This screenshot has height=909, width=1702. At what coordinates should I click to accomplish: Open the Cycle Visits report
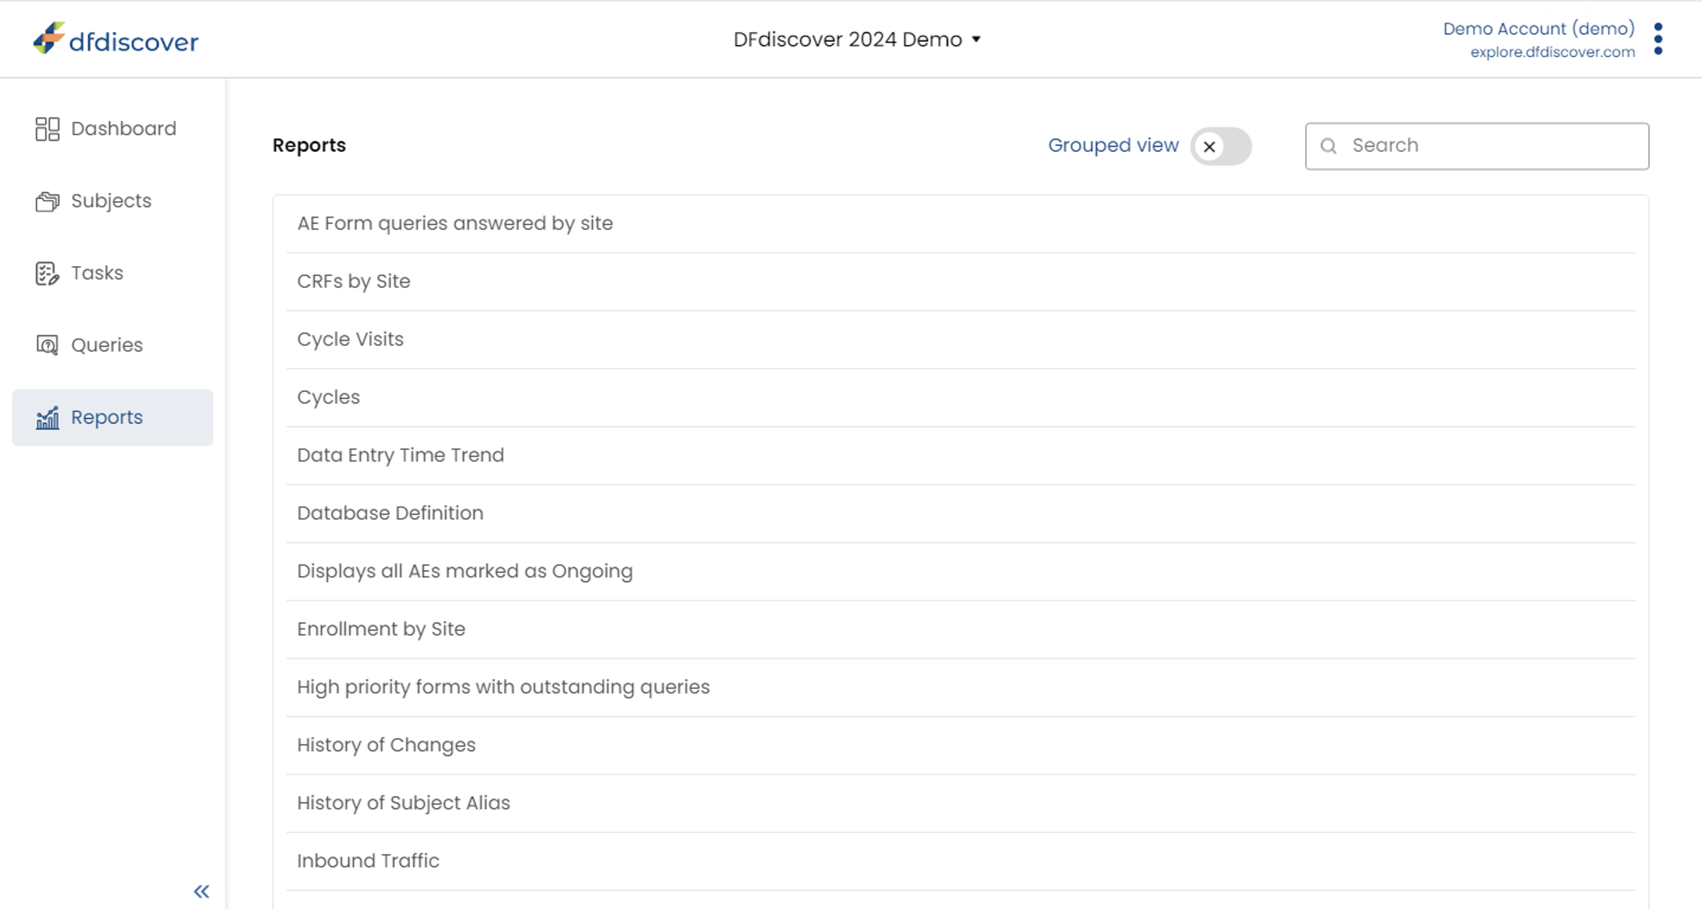click(960, 340)
